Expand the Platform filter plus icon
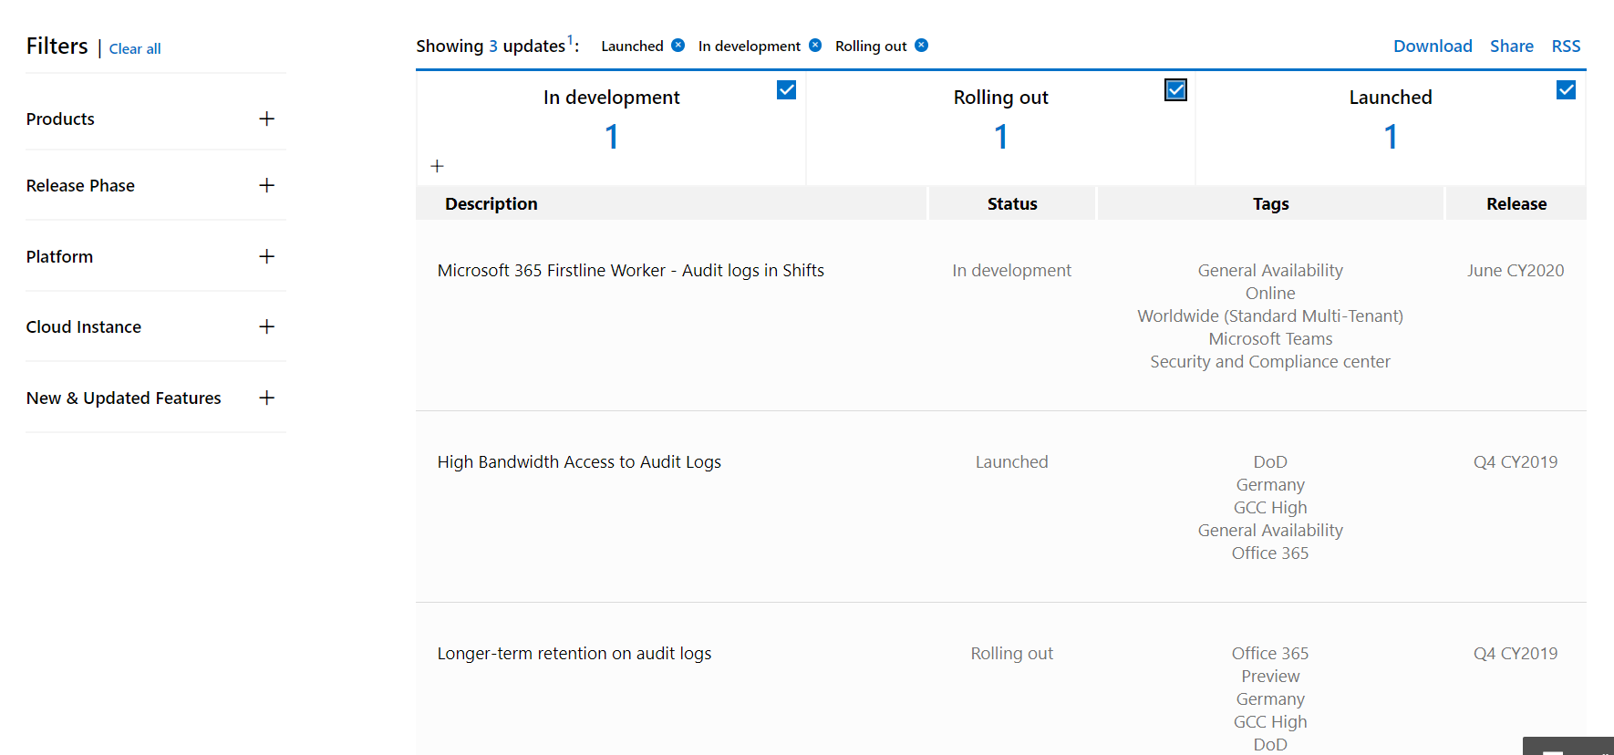 click(266, 256)
